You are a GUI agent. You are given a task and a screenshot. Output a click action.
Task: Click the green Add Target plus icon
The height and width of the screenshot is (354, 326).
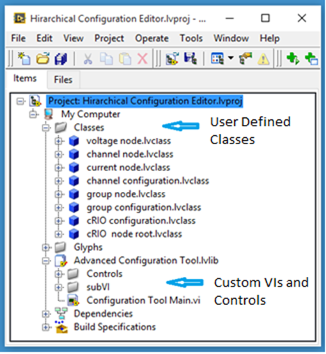[x=293, y=59]
